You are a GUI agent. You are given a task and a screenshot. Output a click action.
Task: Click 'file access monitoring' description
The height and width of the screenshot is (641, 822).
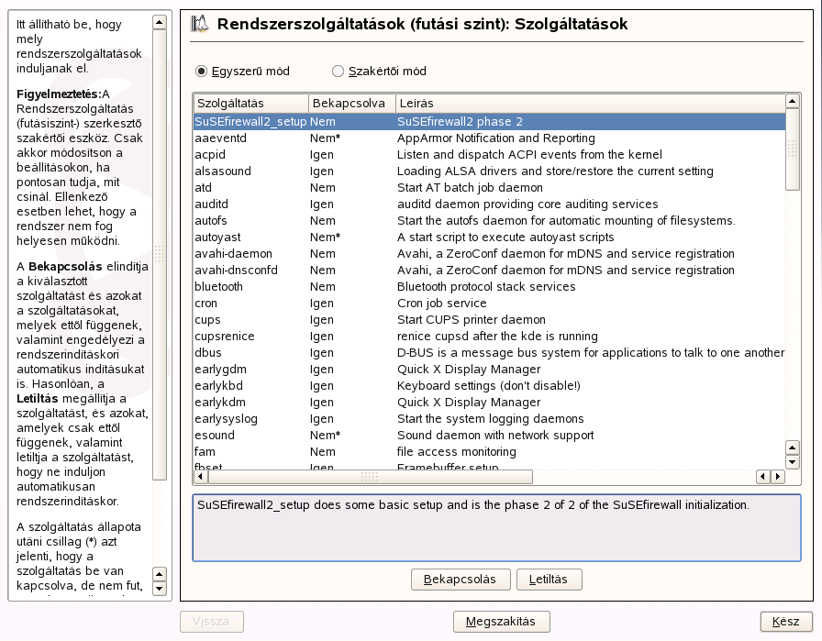(x=457, y=452)
